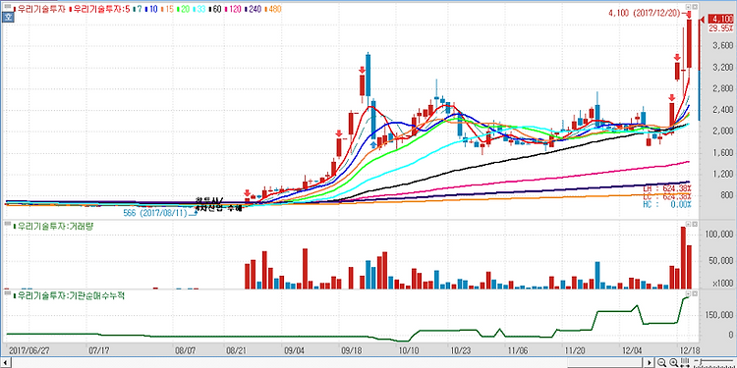Click the candle spacing adjust icon
737x368 pixels.
(x=685, y=362)
